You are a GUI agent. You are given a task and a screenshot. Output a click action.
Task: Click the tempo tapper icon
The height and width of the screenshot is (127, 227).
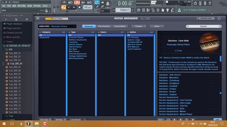[172, 10]
